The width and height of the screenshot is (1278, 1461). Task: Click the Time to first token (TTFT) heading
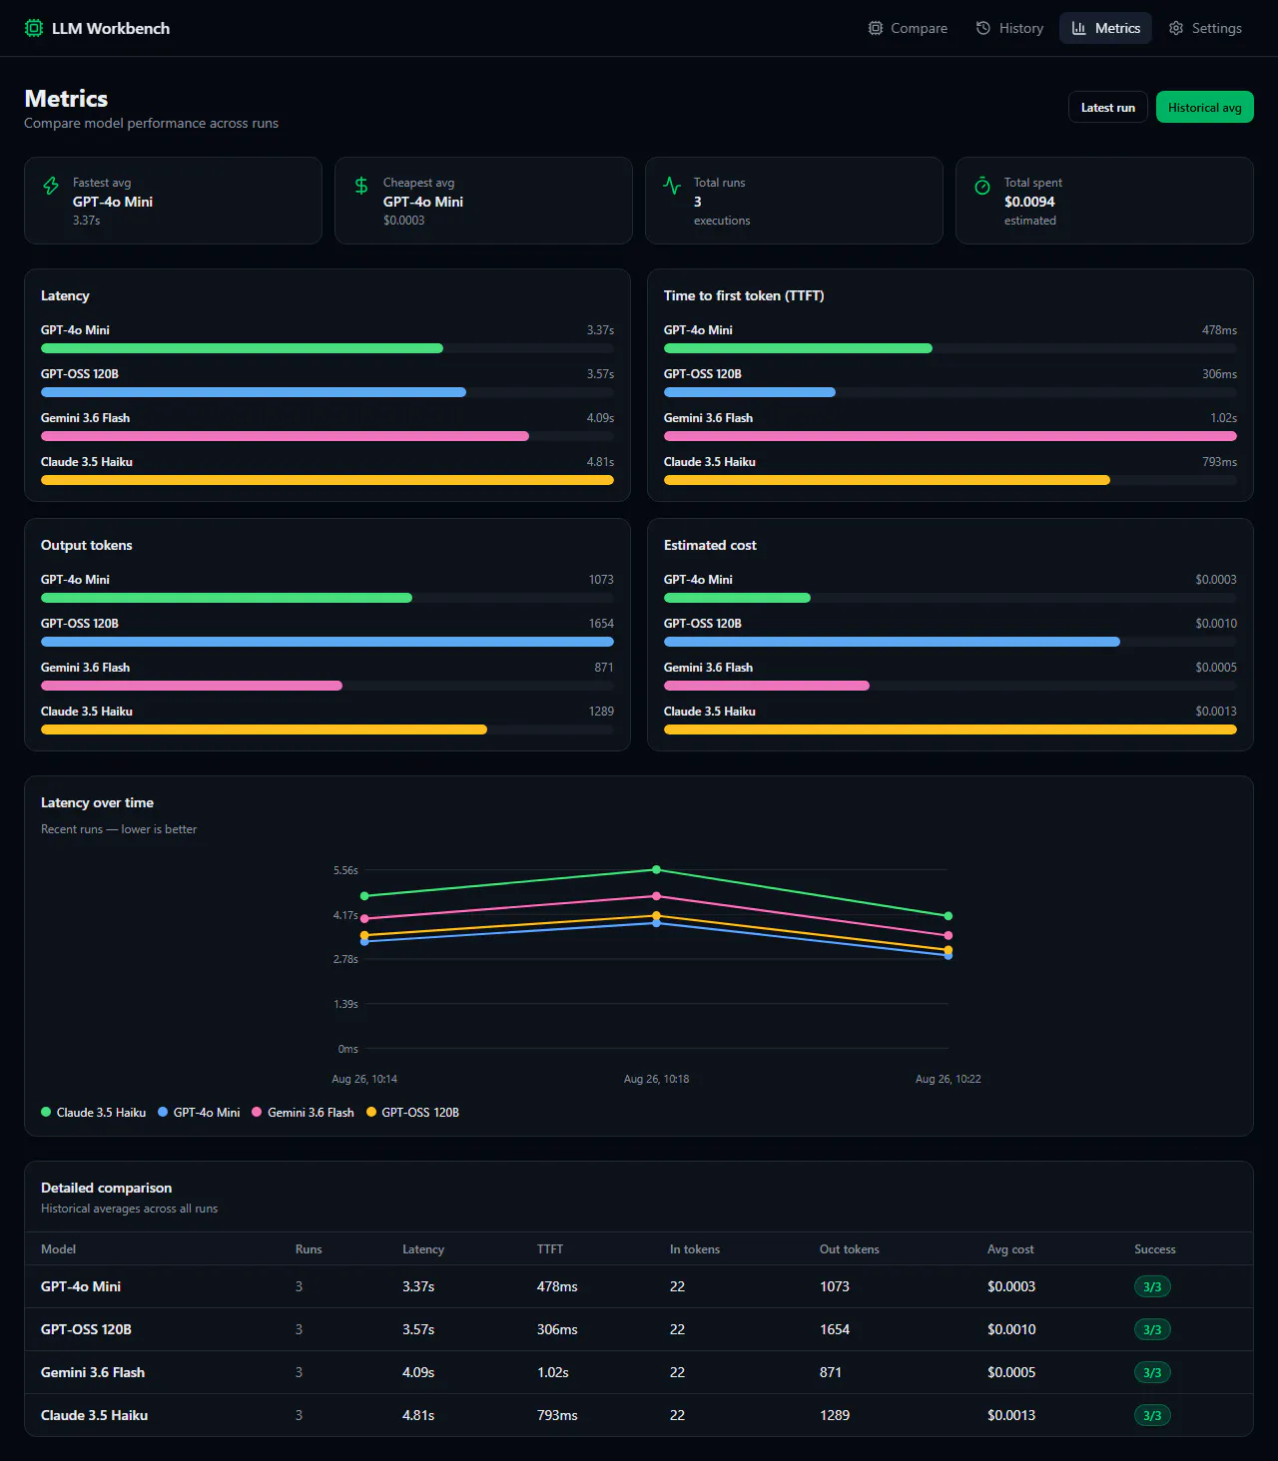click(744, 296)
